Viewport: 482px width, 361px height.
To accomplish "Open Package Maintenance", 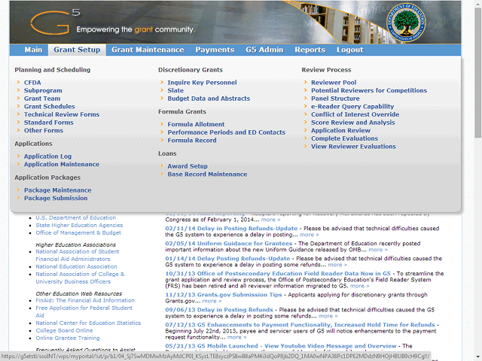I will pos(57,190).
